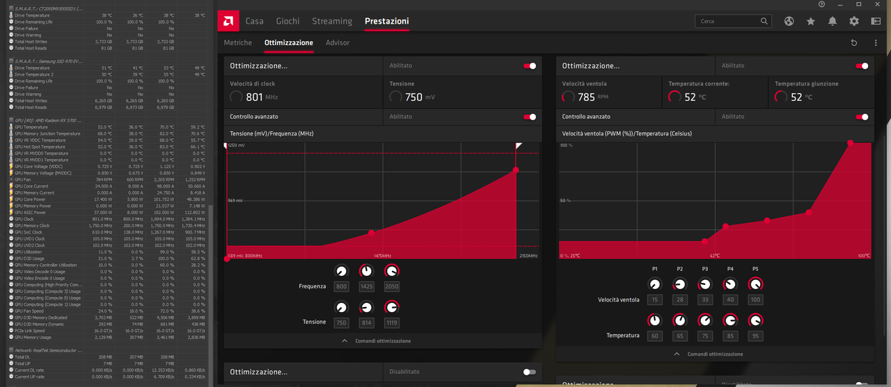
Task: Click the P1 Velocità ventola knob
Action: click(x=654, y=284)
